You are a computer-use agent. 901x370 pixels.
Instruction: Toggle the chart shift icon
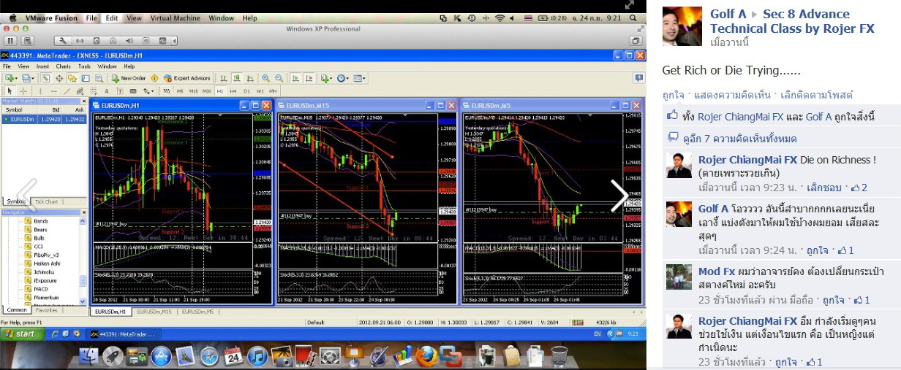(309, 78)
